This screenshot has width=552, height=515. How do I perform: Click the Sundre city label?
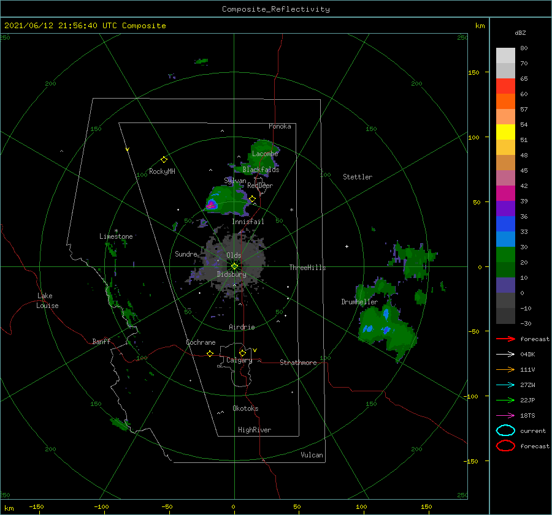tap(186, 254)
